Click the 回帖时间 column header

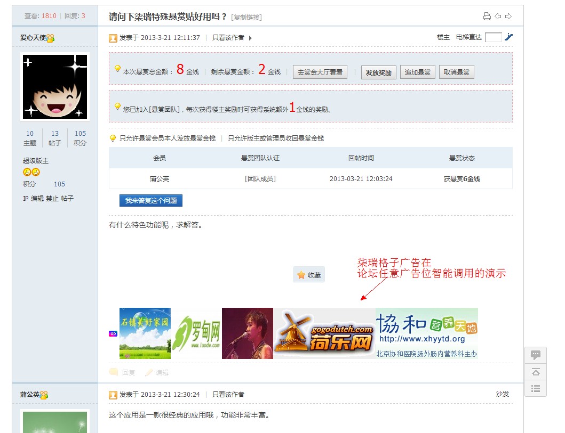(x=361, y=158)
